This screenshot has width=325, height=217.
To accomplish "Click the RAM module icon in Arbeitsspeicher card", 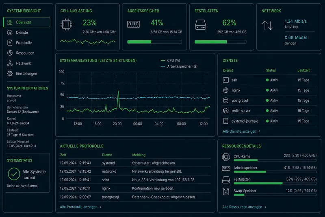I will (x=133, y=24).
